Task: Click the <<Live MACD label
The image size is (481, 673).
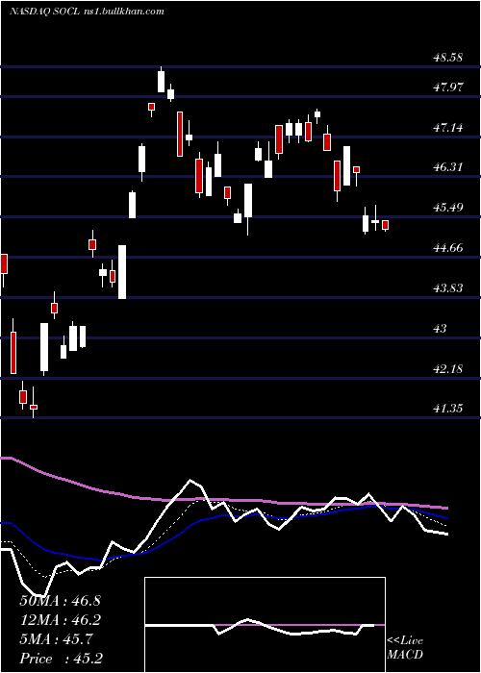Action: (405, 648)
